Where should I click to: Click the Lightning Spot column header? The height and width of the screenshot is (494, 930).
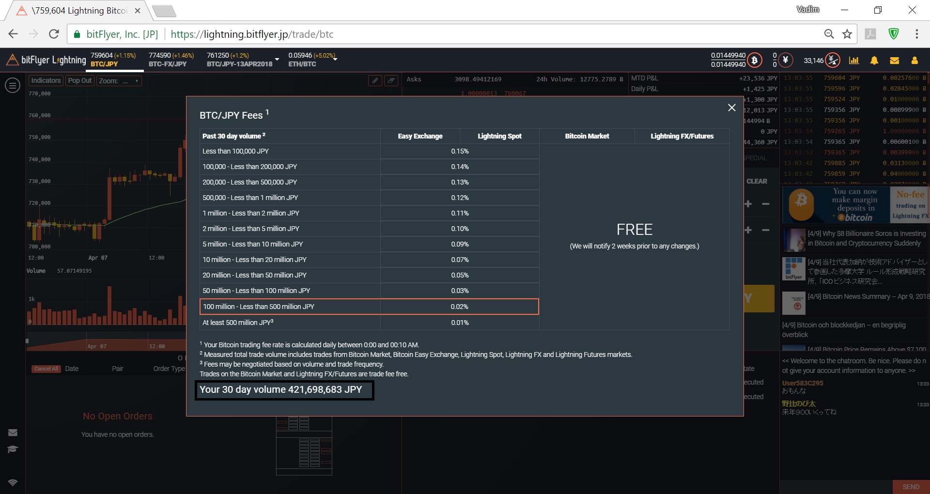[499, 136]
